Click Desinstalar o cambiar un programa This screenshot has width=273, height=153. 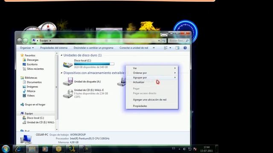point(93,48)
